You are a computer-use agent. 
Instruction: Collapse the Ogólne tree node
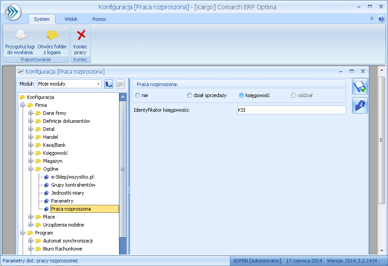[31, 169]
